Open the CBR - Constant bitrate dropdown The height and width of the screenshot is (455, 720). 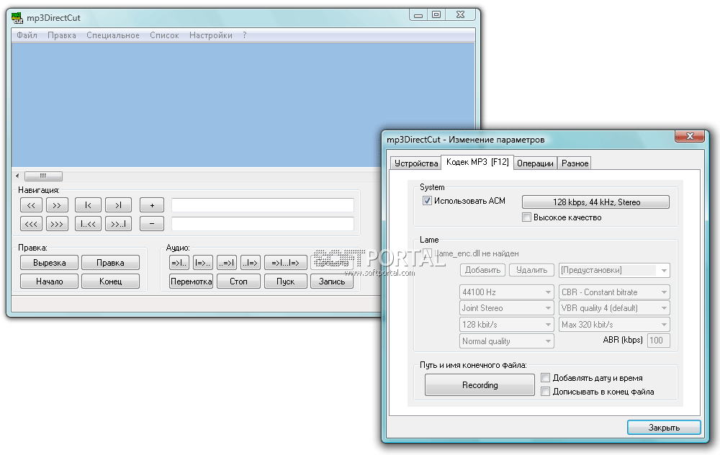pos(614,292)
